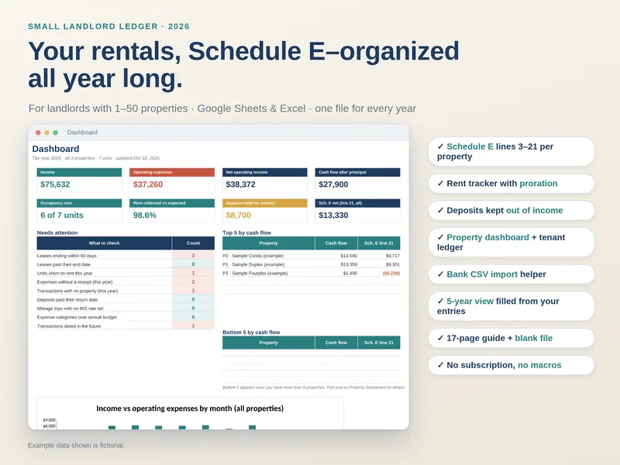
Task: Click row 'Expense categories over annual budget'
Action: pyautogui.click(x=126, y=317)
